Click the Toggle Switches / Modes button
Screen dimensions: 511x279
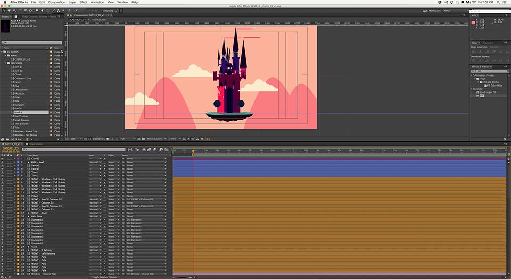[x=104, y=277]
